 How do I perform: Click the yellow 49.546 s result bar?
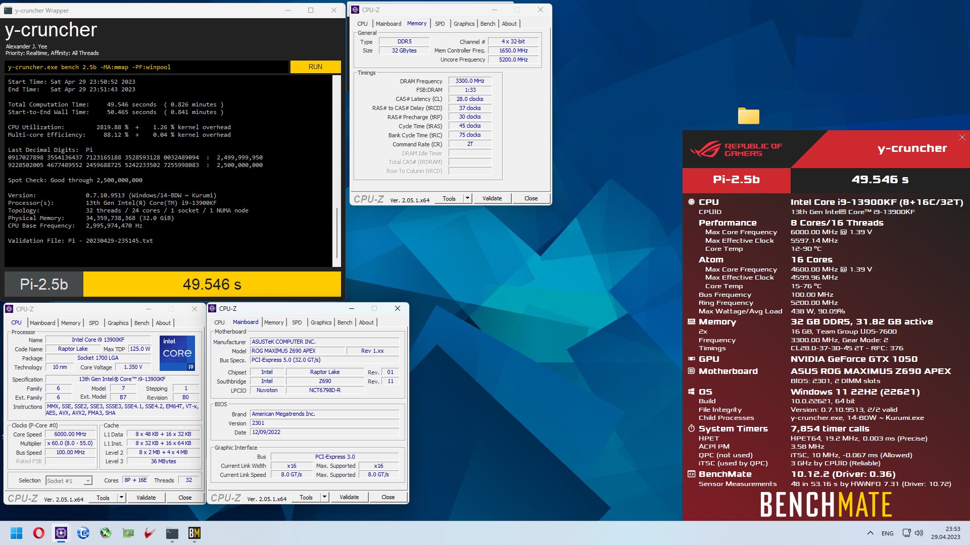[212, 284]
